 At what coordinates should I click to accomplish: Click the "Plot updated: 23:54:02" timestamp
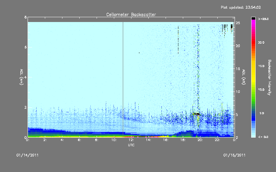click(241, 7)
